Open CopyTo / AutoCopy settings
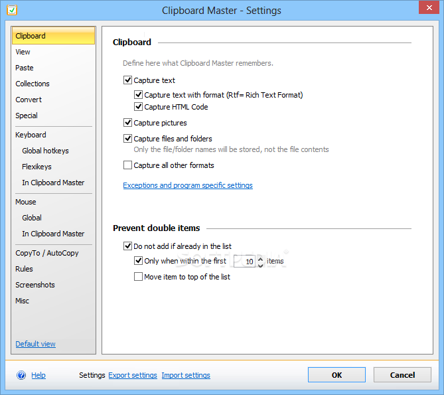This screenshot has height=395, width=444. coord(47,253)
